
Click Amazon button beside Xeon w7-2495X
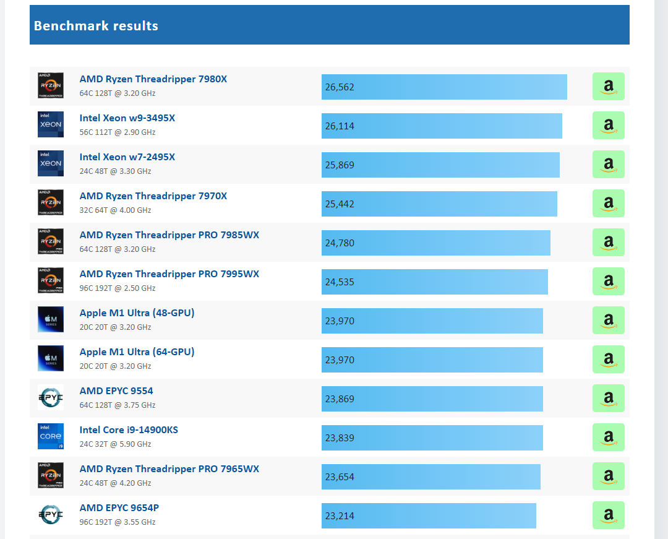(x=609, y=165)
